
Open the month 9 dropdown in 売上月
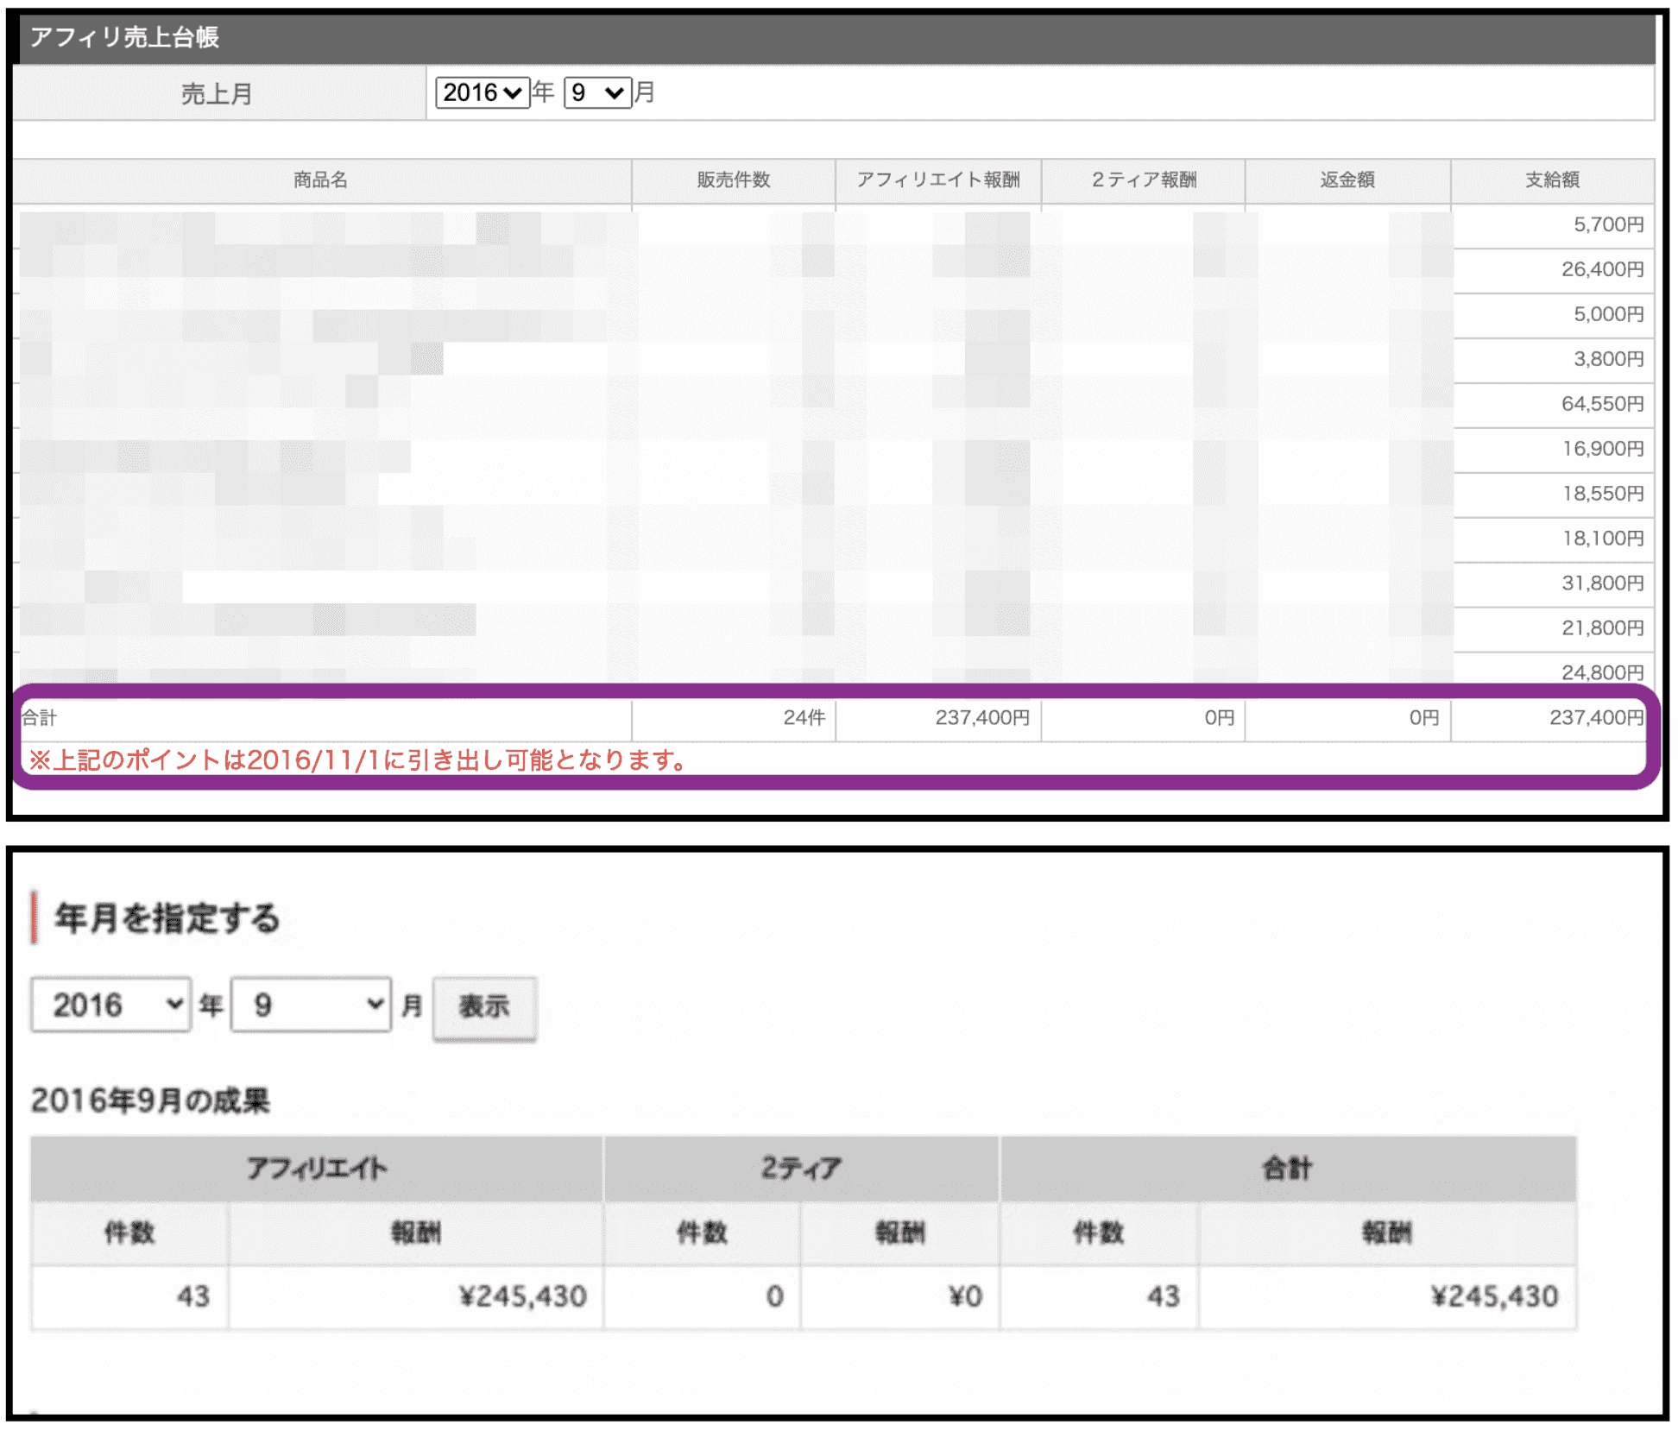[596, 92]
